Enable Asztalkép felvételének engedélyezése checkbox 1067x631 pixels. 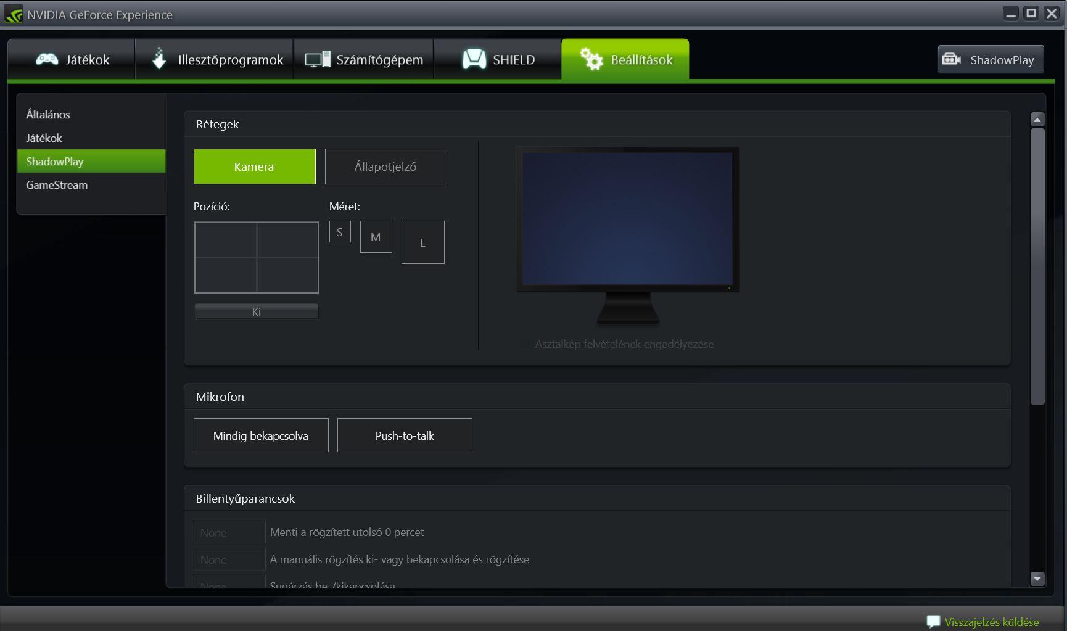525,344
